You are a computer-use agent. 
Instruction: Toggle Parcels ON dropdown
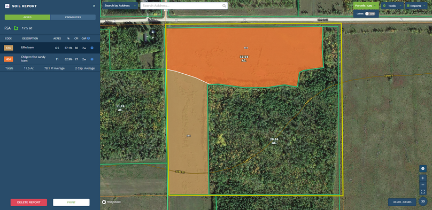click(366, 5)
